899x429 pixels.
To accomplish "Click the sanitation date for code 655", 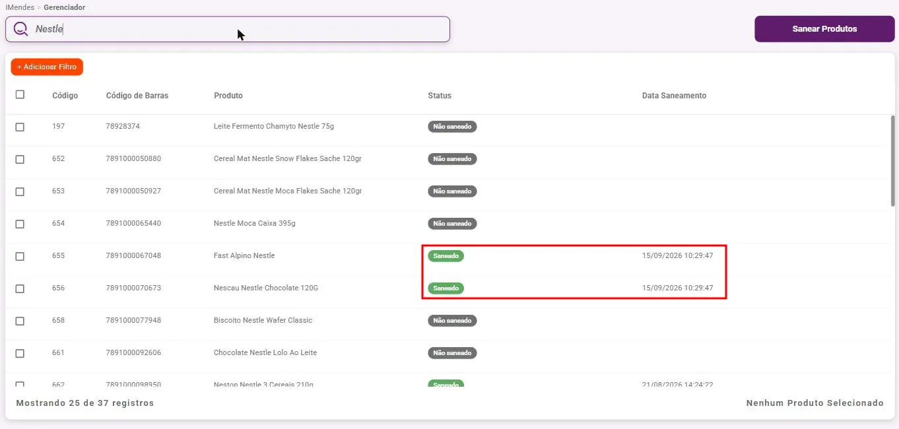I will (x=677, y=255).
